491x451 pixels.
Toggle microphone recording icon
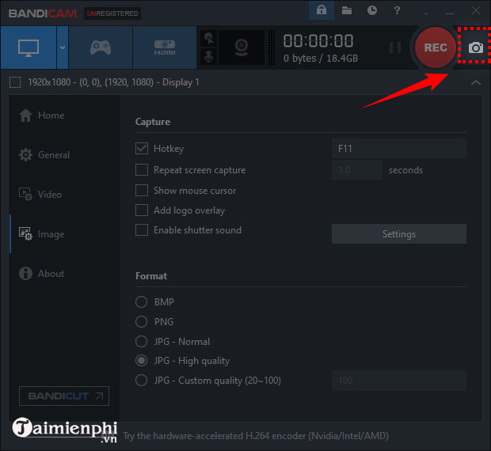pos(209,57)
